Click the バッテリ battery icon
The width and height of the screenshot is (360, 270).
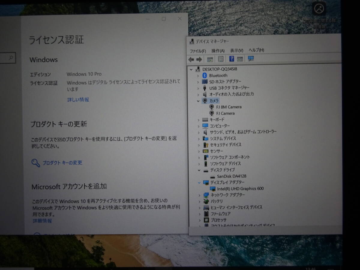tap(206, 201)
